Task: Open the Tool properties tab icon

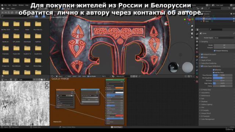Action: pyautogui.click(x=197, y=34)
